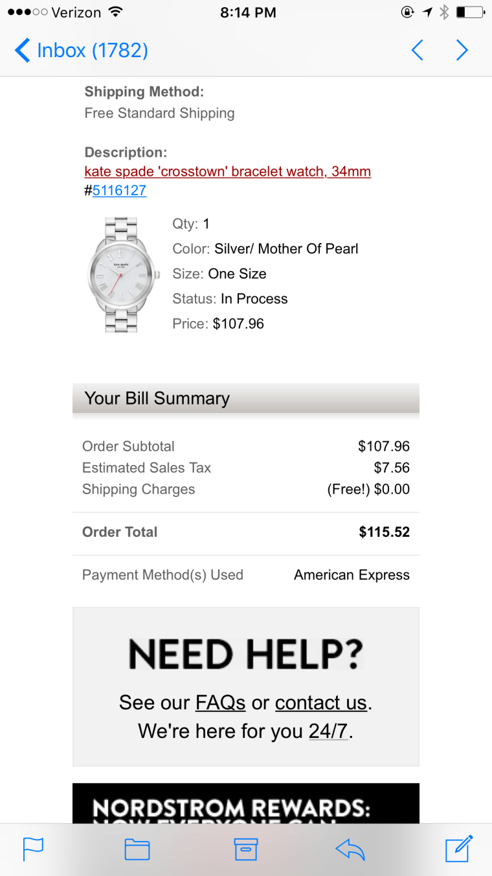Compose a new message
Viewport: 492px width, 876px height.
pos(458,849)
